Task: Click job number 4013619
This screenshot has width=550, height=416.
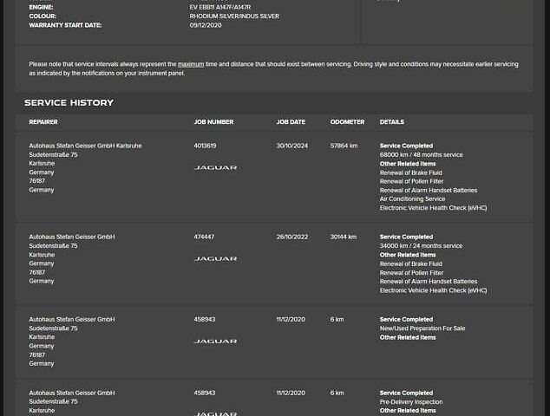Action: [205, 146]
